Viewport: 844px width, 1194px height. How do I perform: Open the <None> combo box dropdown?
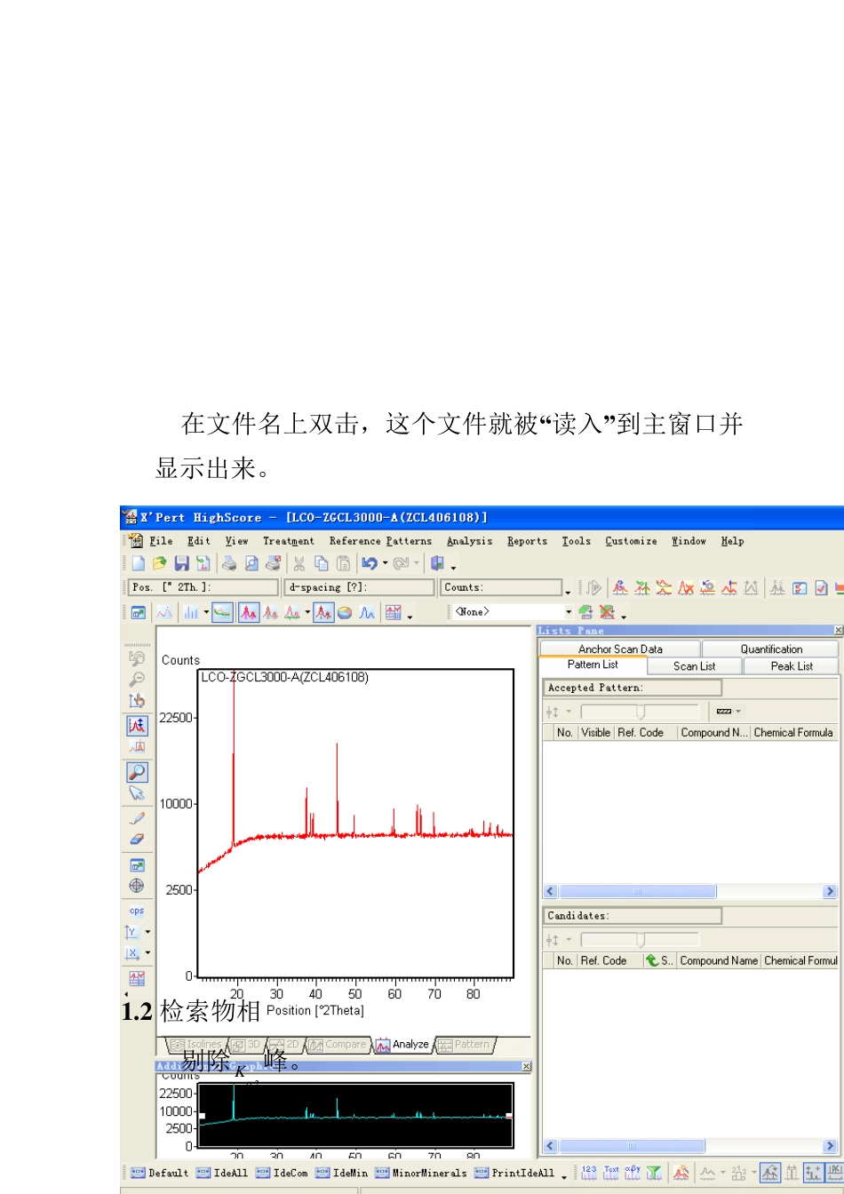coord(569,612)
